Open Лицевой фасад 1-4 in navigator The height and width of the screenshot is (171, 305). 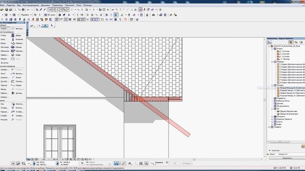[x=291, y=91]
